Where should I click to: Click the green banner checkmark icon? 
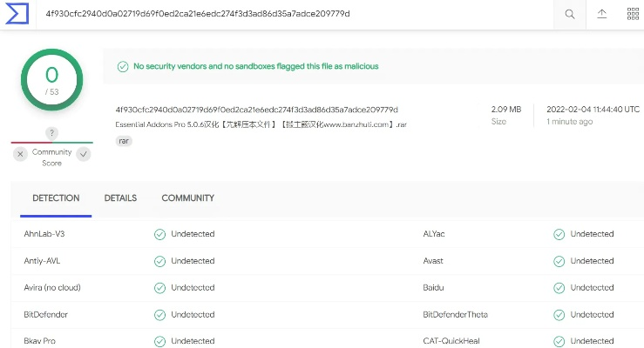pos(122,66)
